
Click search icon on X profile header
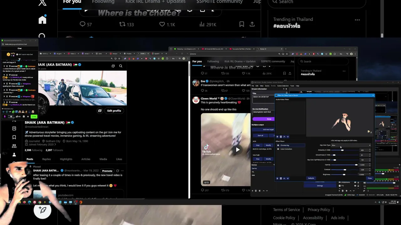click(121, 66)
